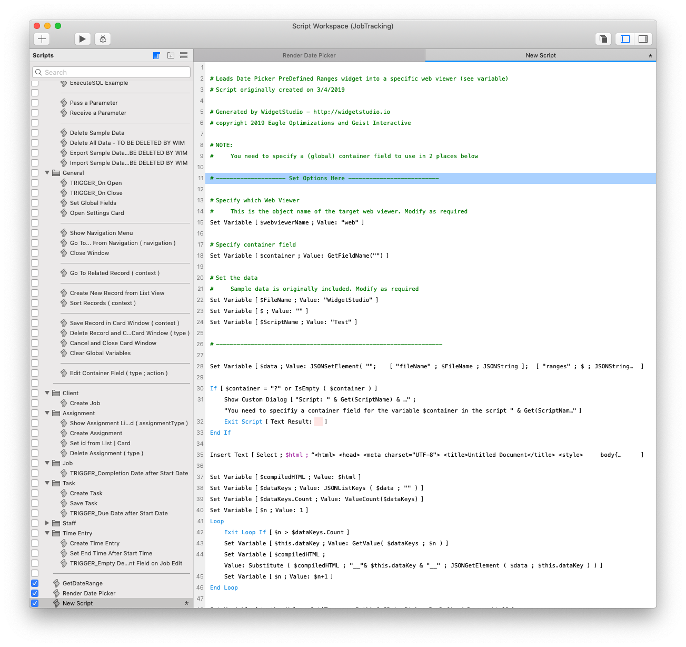
Task: Check the box for TRIGGER_On Open
Action: point(35,183)
